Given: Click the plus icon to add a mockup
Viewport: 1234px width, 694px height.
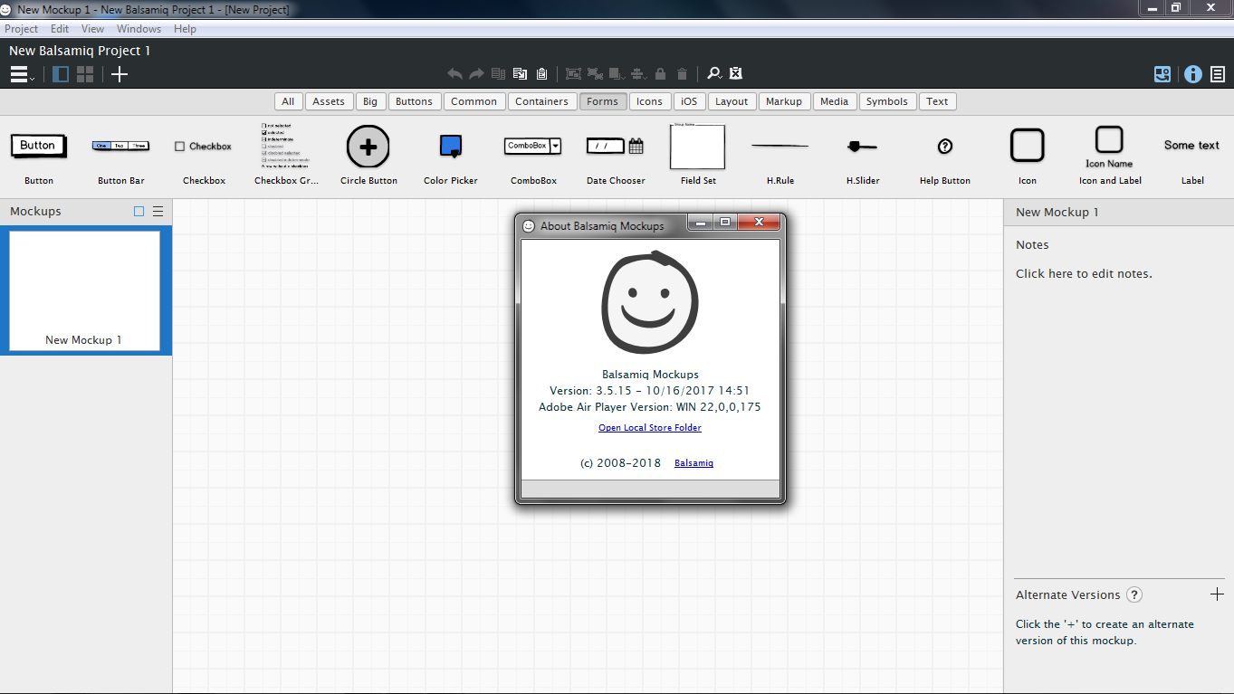Looking at the screenshot, I should click(x=119, y=74).
